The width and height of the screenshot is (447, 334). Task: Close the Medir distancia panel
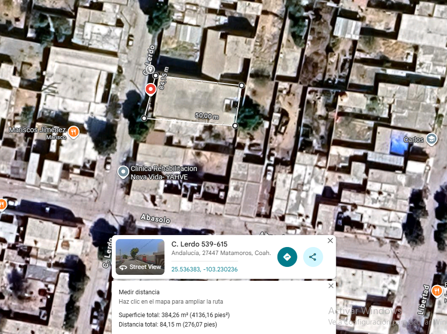coord(331,286)
